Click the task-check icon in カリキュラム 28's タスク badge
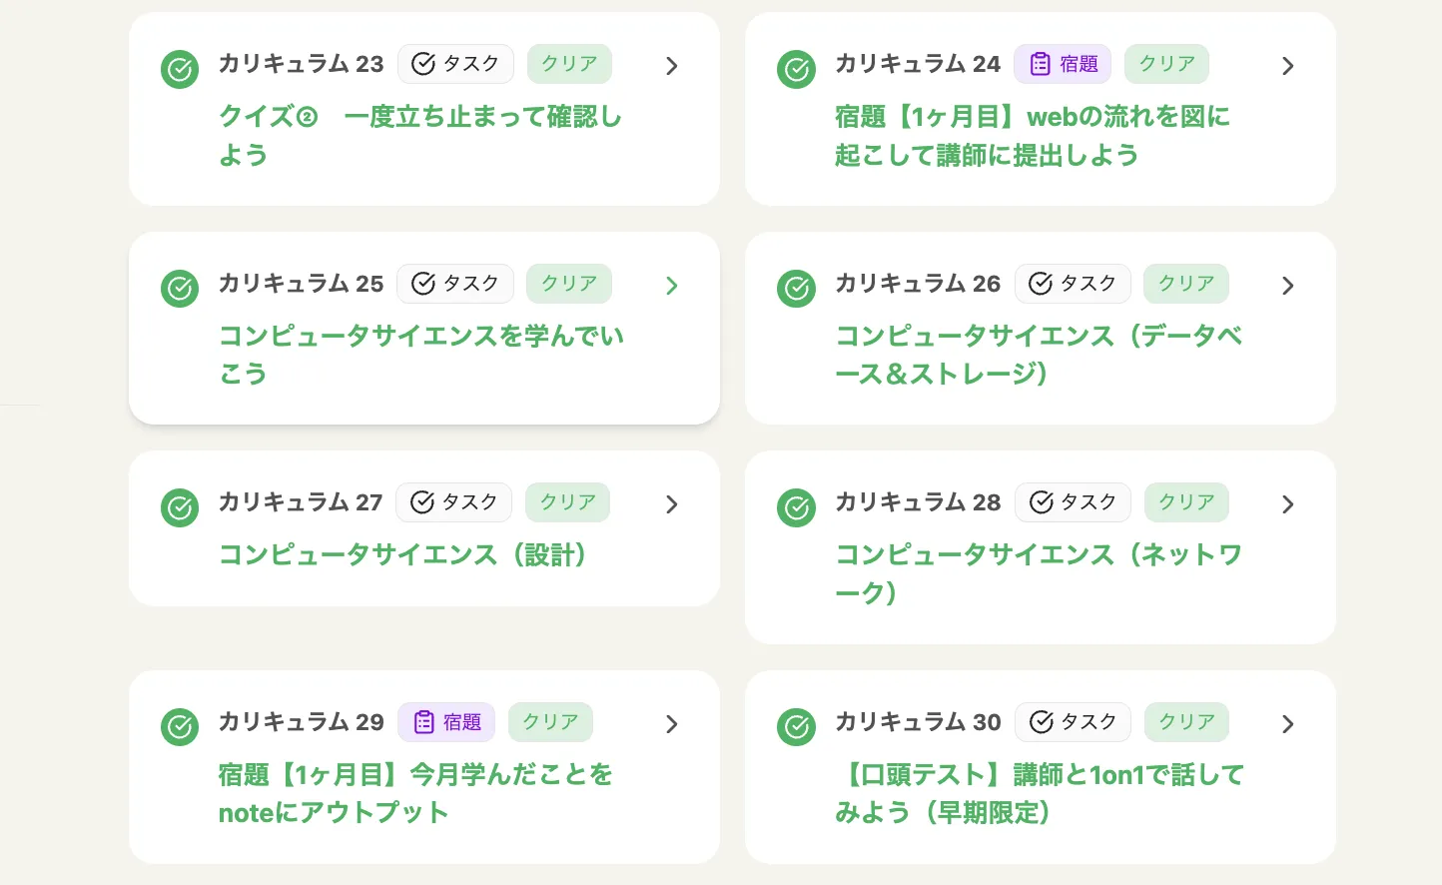The width and height of the screenshot is (1442, 885). [x=1042, y=502]
